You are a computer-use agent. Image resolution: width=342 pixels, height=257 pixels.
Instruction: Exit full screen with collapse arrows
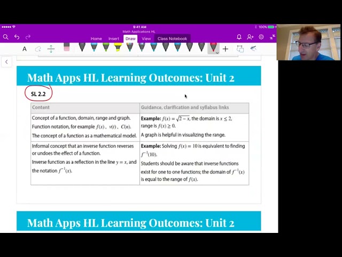272,37
